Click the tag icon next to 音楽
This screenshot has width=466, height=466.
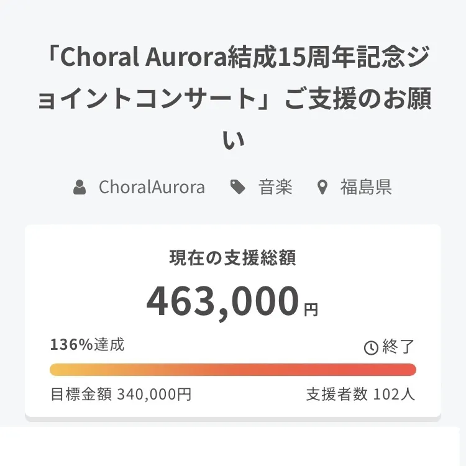[x=237, y=187]
